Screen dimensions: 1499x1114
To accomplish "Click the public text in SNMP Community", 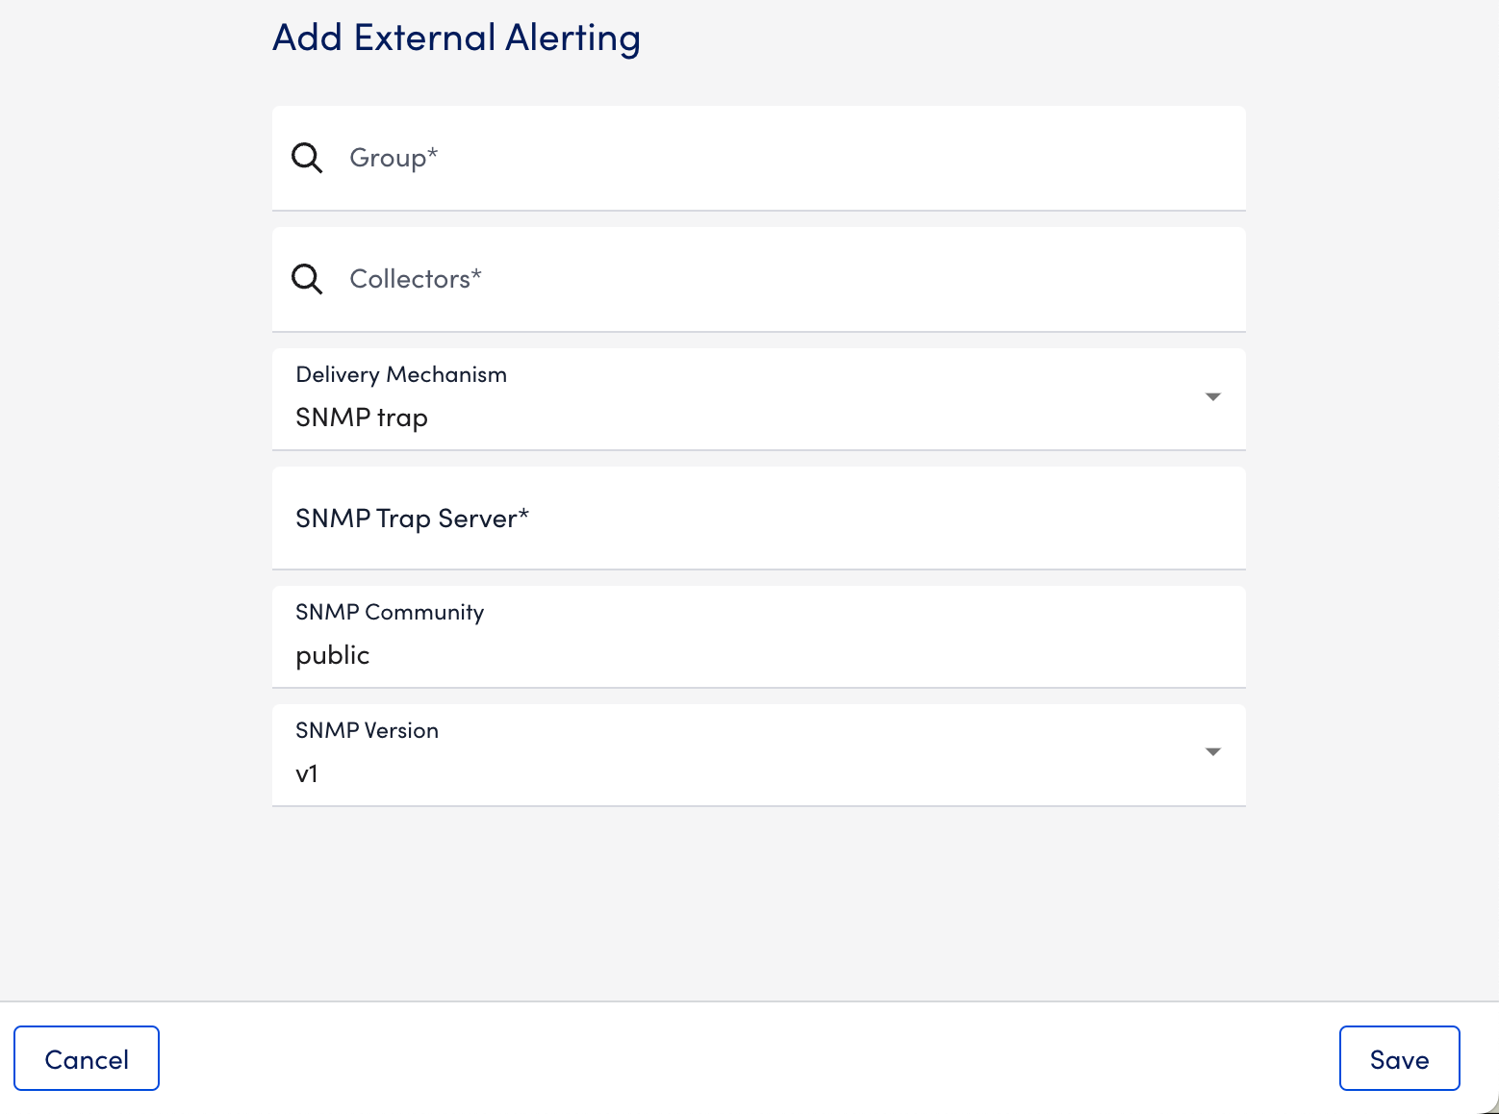I will 332,655.
